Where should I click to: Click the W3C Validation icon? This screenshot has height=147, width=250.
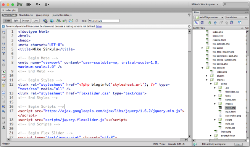(x=65, y=21)
